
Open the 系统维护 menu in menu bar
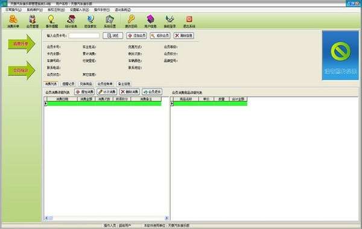click(x=34, y=10)
